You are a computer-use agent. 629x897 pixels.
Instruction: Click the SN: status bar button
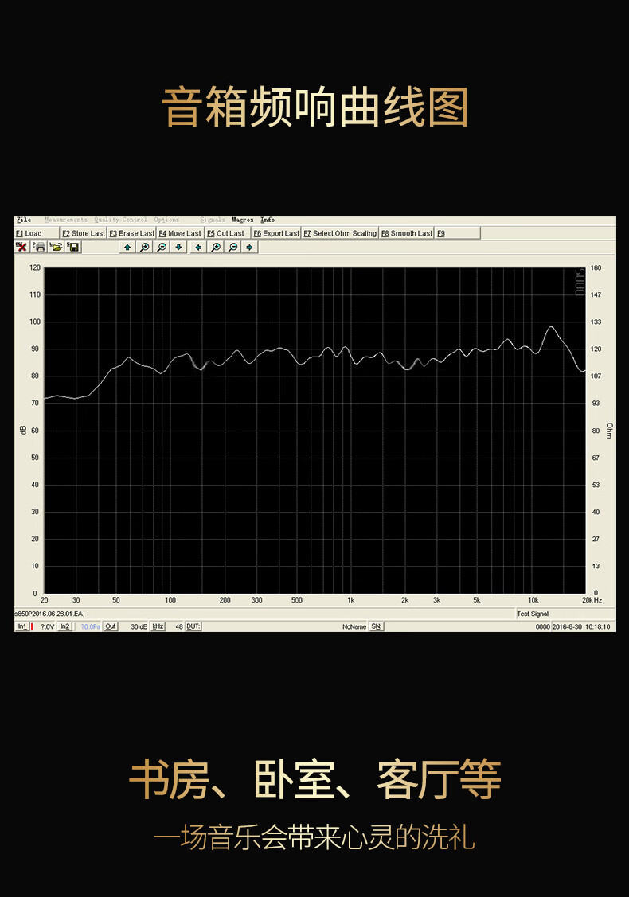[376, 626]
